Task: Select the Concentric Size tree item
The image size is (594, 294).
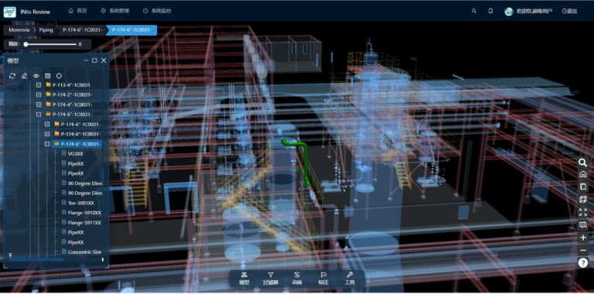Action: [x=84, y=252]
